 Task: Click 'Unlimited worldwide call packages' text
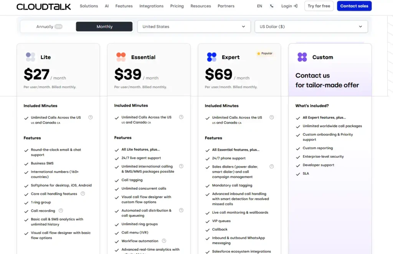click(x=332, y=126)
